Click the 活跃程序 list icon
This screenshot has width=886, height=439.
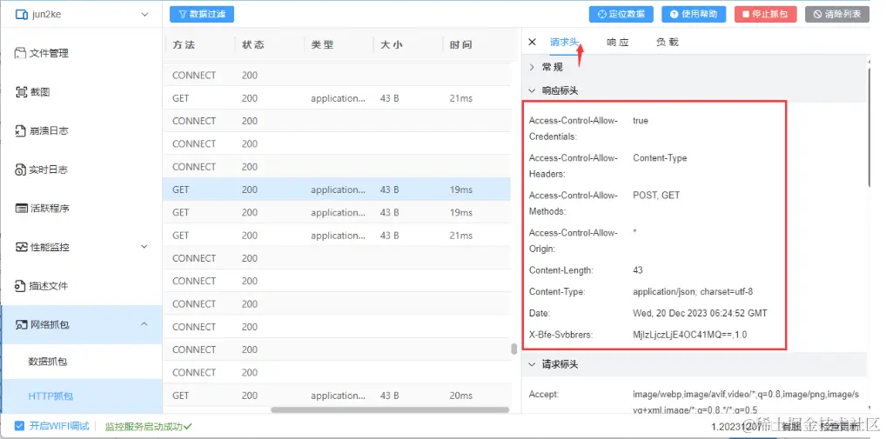click(21, 209)
